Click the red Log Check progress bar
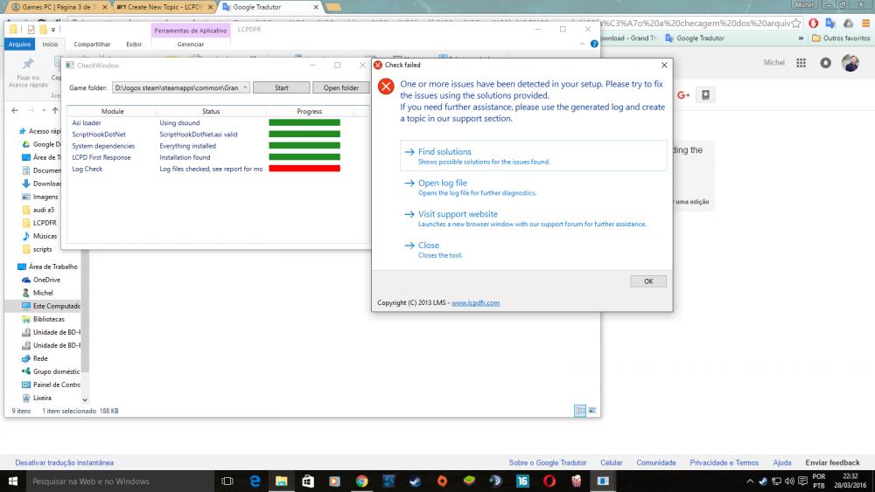 [304, 169]
